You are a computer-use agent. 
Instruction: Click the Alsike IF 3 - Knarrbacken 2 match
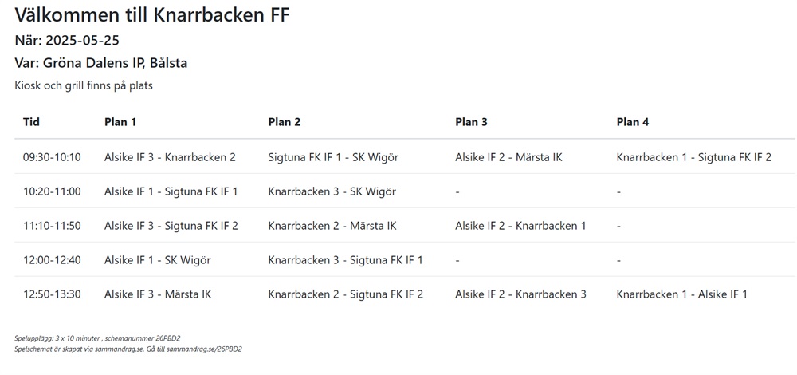(170, 157)
